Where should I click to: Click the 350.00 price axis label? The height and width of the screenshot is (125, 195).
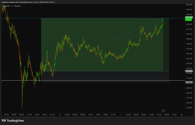pyautogui.click(x=189, y=59)
